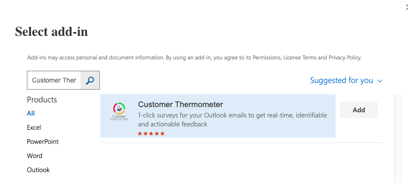Filter add-ins by Excel
The height and width of the screenshot is (183, 408).
click(x=34, y=127)
